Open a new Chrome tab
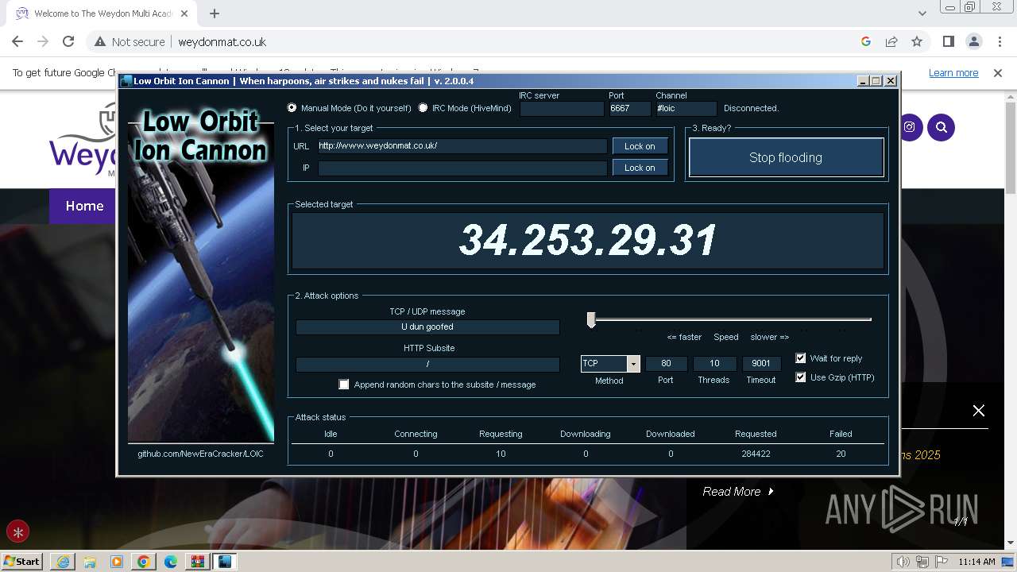Viewport: 1017px width, 572px height. coord(215,14)
